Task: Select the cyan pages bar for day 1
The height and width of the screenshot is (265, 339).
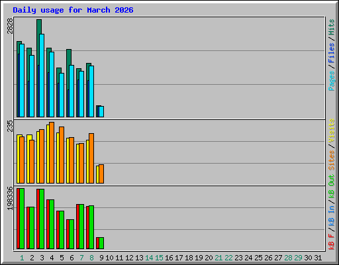Action: (x=22, y=80)
